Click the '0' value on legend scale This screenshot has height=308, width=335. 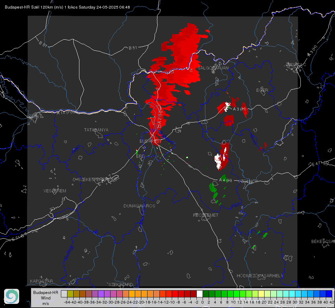click(203, 302)
